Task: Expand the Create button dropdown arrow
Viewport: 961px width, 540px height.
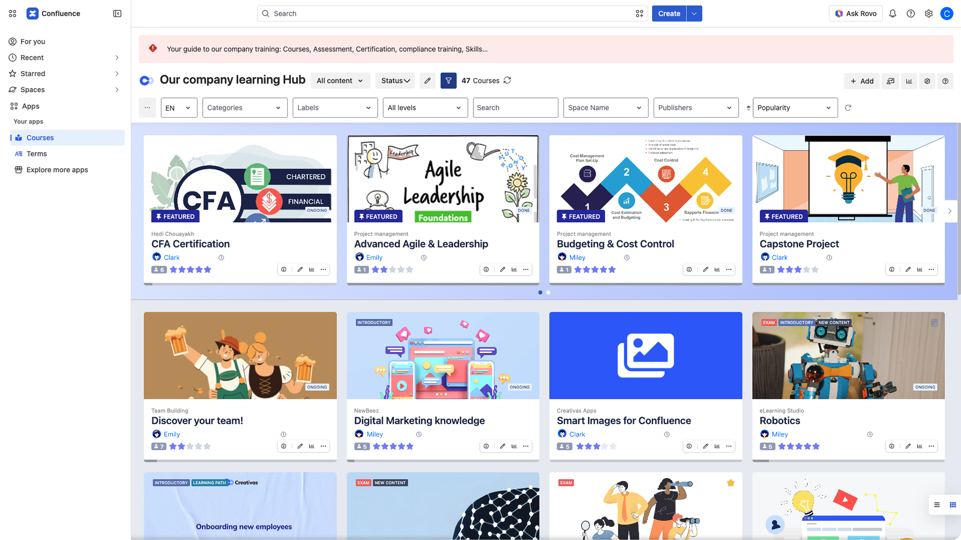Action: click(694, 14)
